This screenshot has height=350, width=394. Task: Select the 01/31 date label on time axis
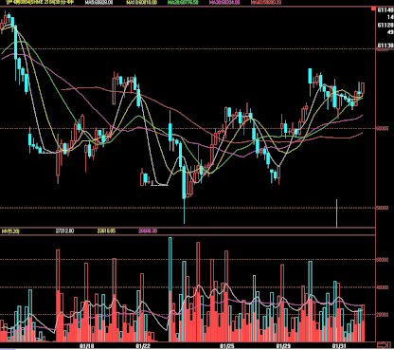click(339, 346)
